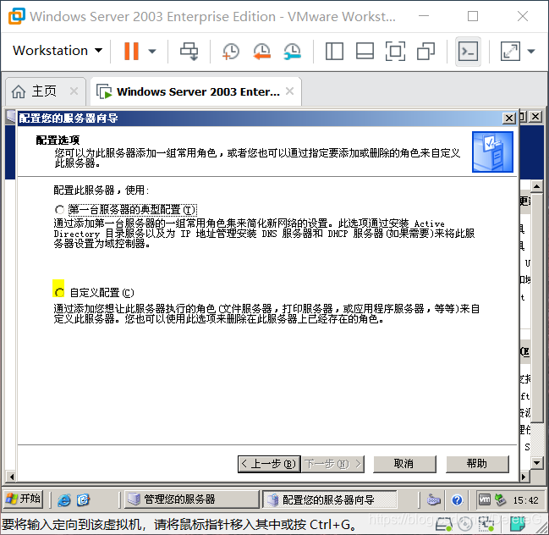Switch to 管理您的服务器 taskbar window

click(191, 499)
